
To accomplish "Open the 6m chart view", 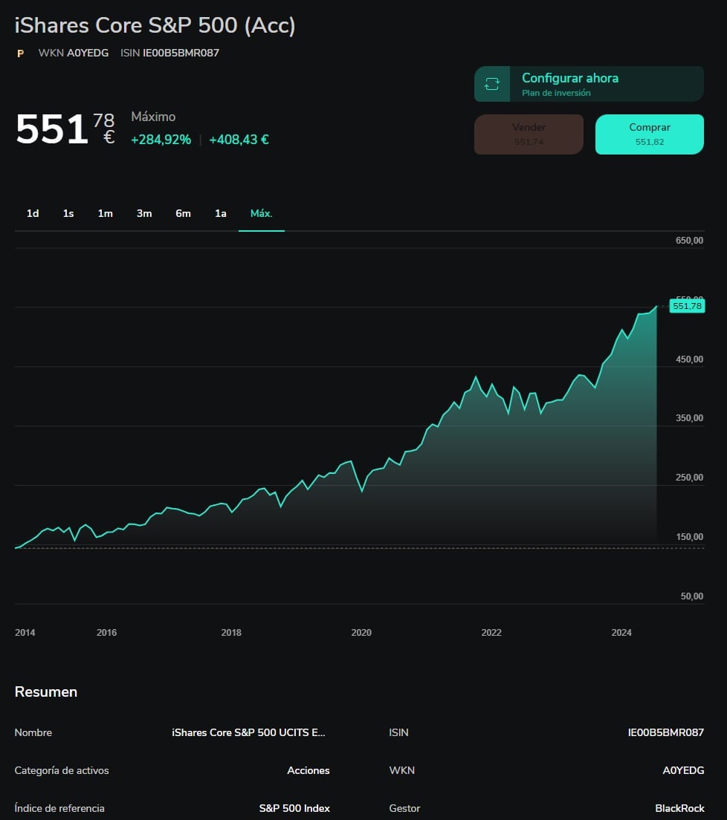I will point(182,213).
